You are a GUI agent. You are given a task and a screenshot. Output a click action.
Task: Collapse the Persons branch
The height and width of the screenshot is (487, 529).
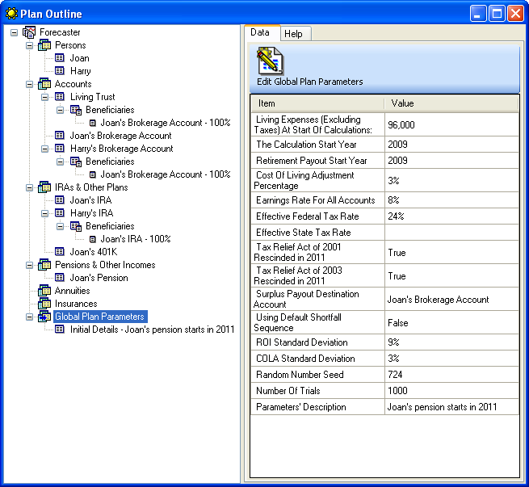(29, 45)
